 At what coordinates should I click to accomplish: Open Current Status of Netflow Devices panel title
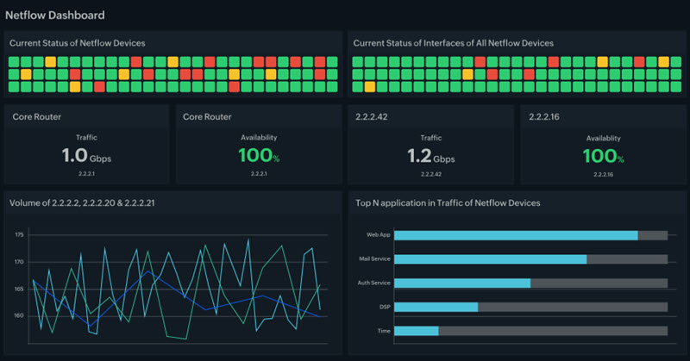[x=78, y=43]
